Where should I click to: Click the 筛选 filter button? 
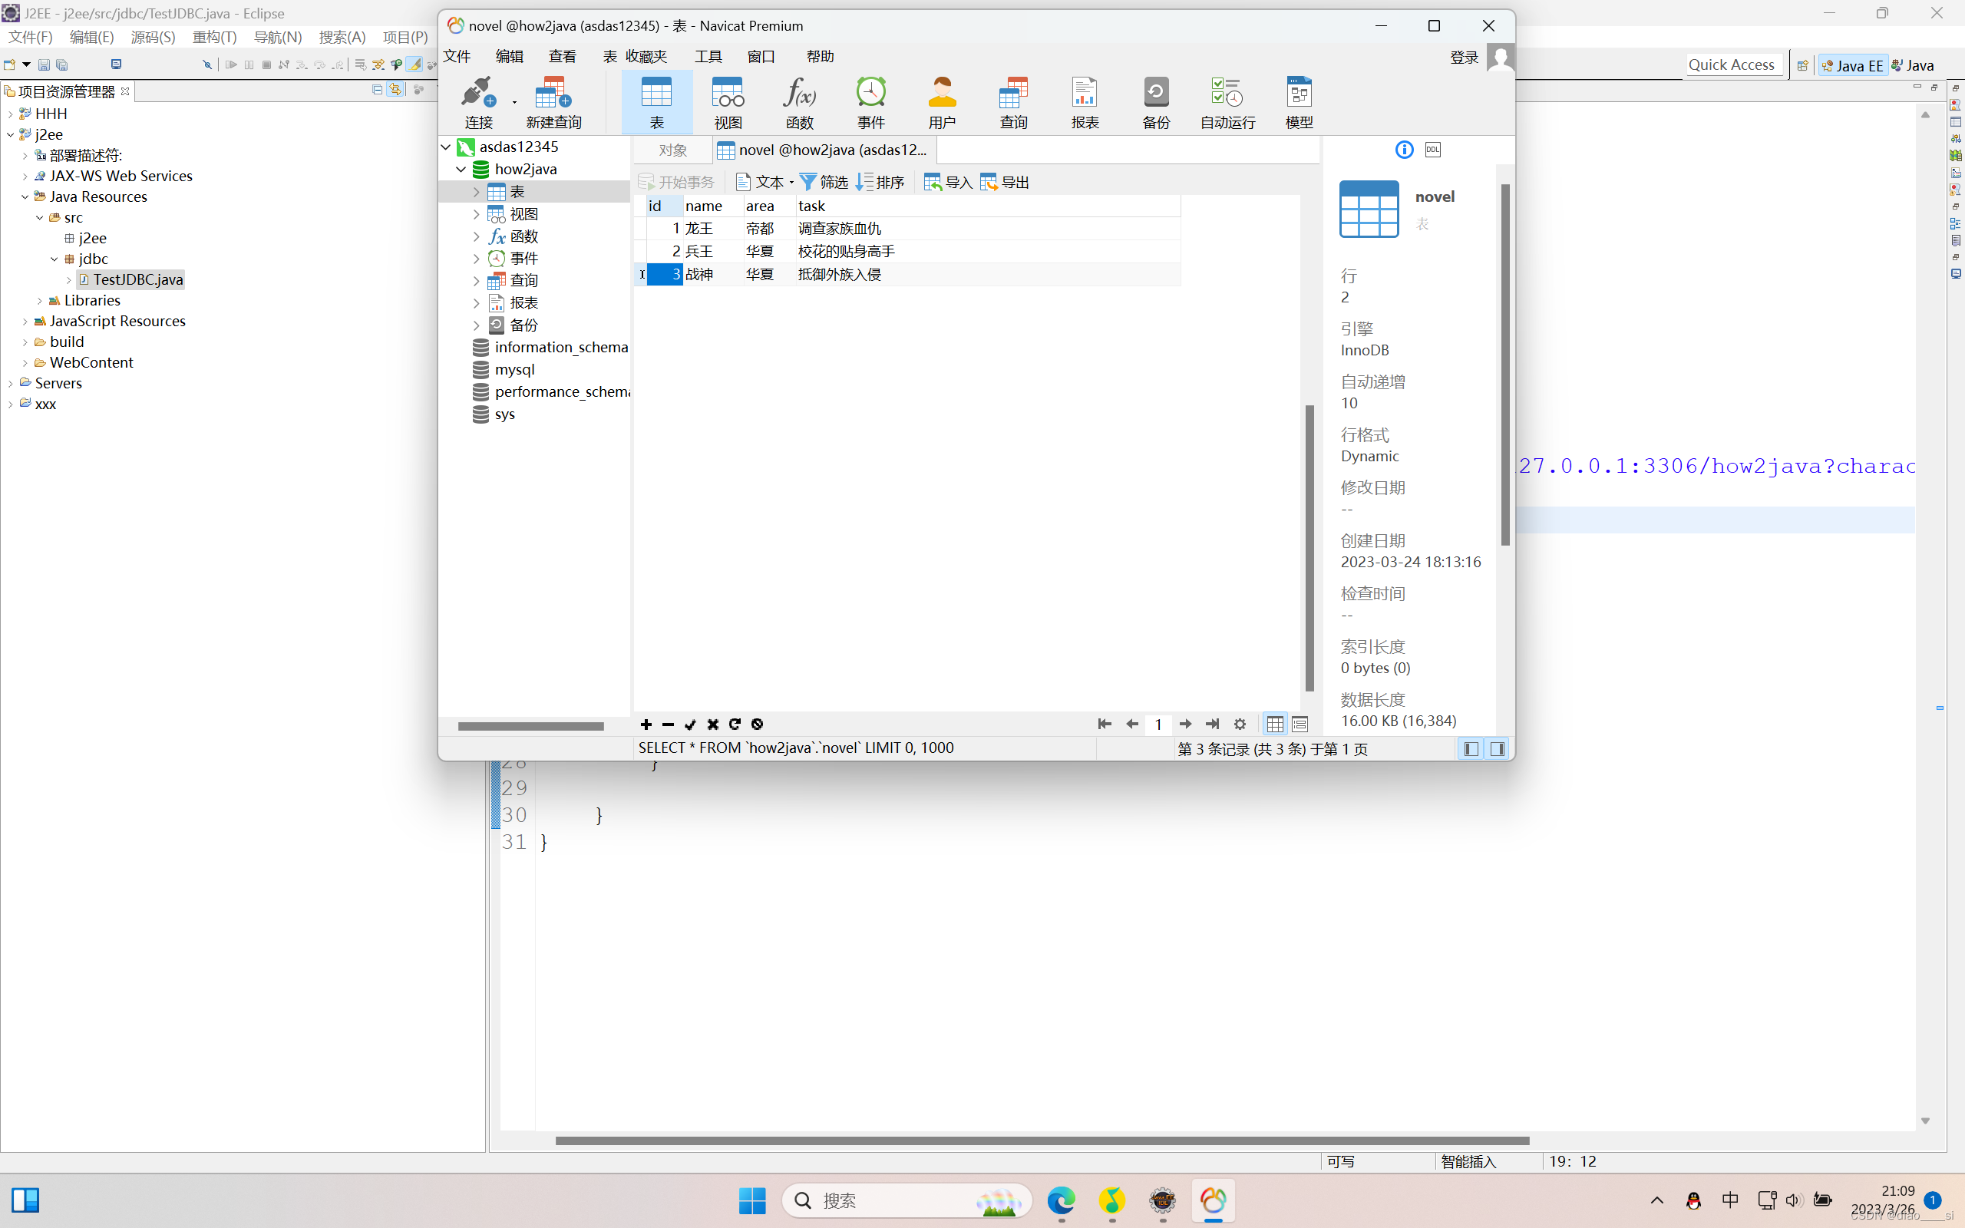(824, 182)
